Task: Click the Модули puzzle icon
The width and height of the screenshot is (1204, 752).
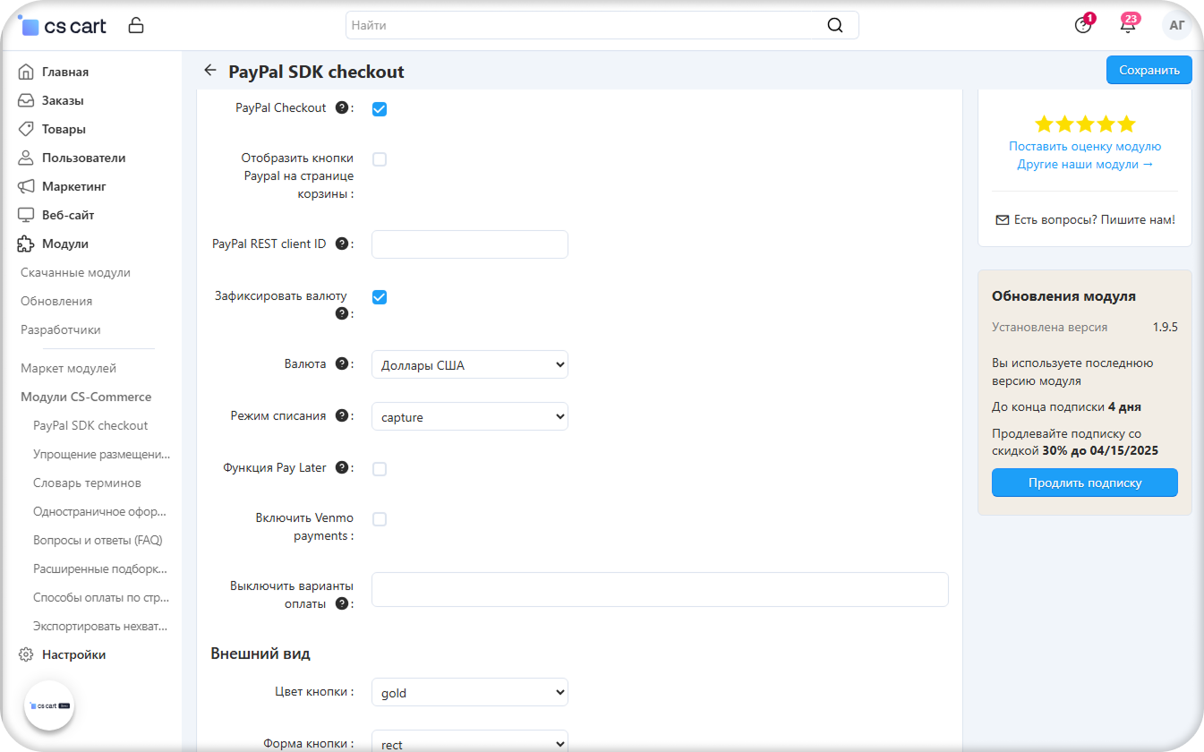Action: pos(26,244)
